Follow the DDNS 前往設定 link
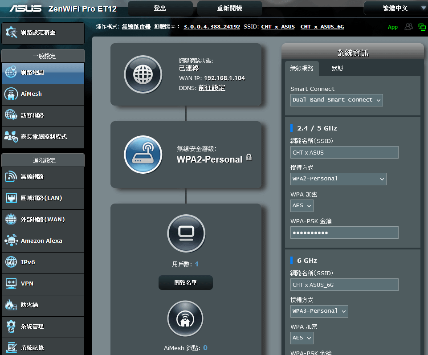Screen dimensions: 428x355 [x=212, y=88]
